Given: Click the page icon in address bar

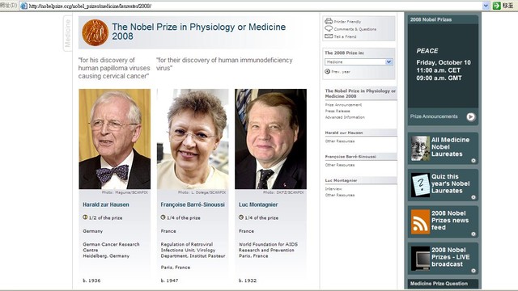Looking at the screenshot, I should tap(23, 6).
